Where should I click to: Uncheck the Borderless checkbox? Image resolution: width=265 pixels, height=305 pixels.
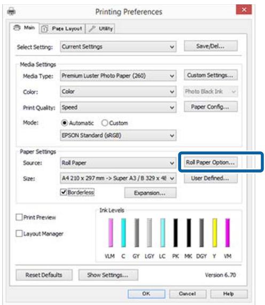pyautogui.click(x=64, y=192)
